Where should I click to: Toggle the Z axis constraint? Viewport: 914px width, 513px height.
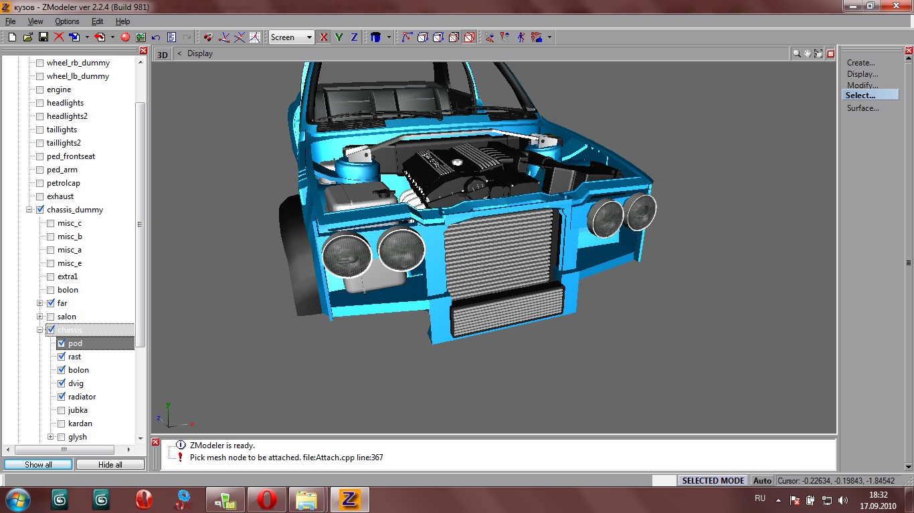(x=354, y=37)
